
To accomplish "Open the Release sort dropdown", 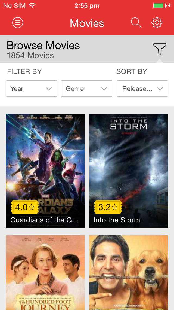I will click(x=142, y=88).
